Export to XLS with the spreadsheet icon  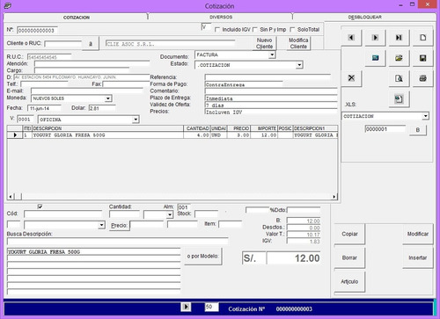pyautogui.click(x=399, y=98)
